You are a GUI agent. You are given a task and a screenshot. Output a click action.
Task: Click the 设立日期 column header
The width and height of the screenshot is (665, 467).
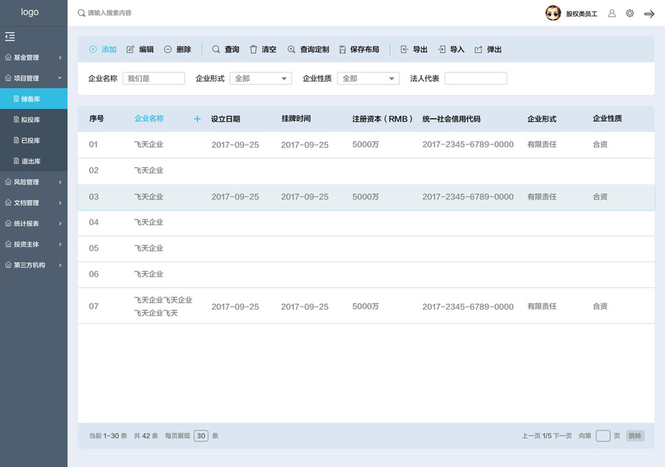225,119
